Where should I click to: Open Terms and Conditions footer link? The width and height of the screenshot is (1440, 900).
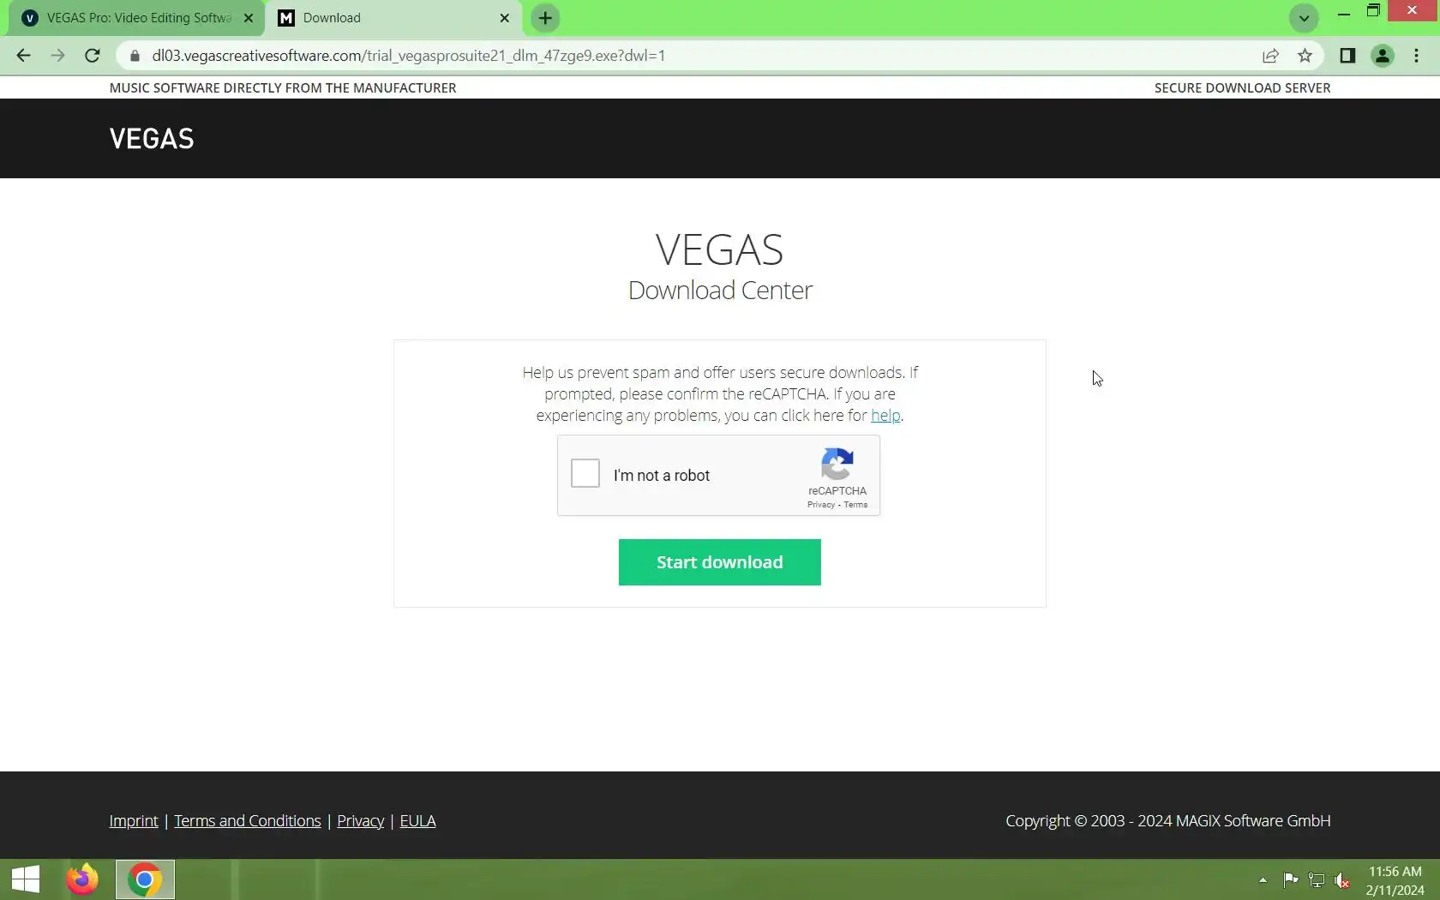(248, 821)
